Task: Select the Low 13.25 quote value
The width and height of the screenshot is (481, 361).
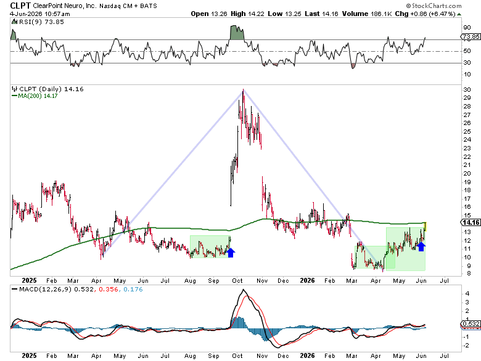Action: tap(284, 14)
